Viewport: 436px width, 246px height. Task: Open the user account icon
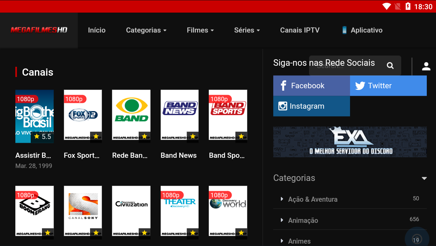point(426,66)
